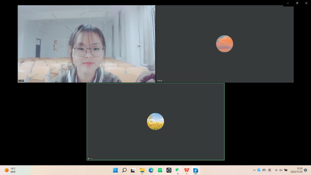Open WeChat from the taskbar
The width and height of the screenshot is (311, 175).
click(178, 170)
